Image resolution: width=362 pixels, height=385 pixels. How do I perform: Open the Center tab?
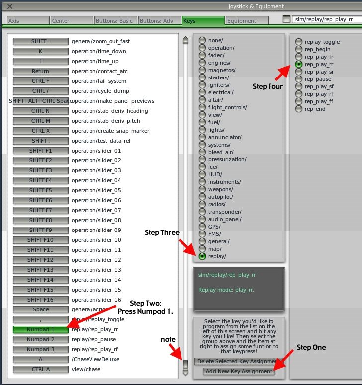click(72, 21)
